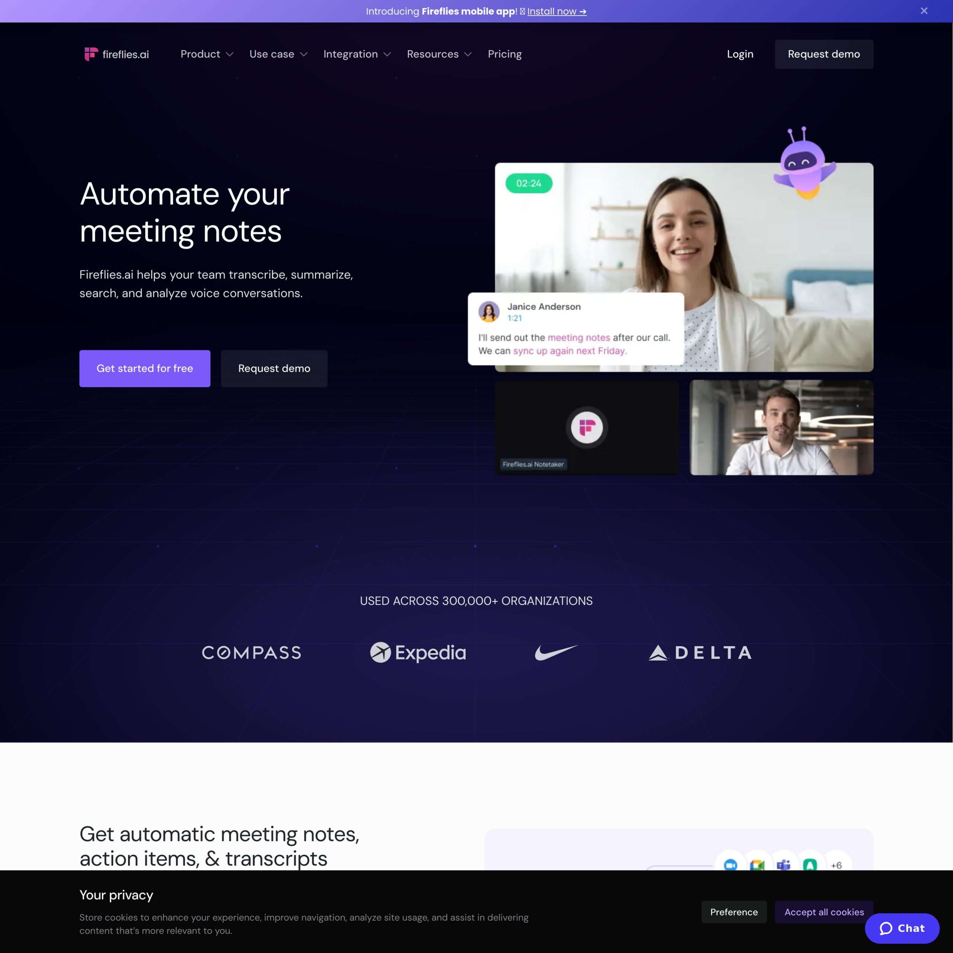Click the Request demo button
This screenshot has height=953, width=953.
coord(824,54)
